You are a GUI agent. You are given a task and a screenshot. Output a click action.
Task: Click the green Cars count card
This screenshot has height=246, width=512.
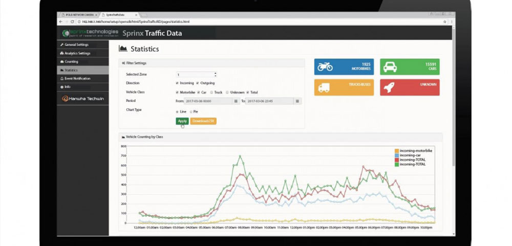(410, 67)
